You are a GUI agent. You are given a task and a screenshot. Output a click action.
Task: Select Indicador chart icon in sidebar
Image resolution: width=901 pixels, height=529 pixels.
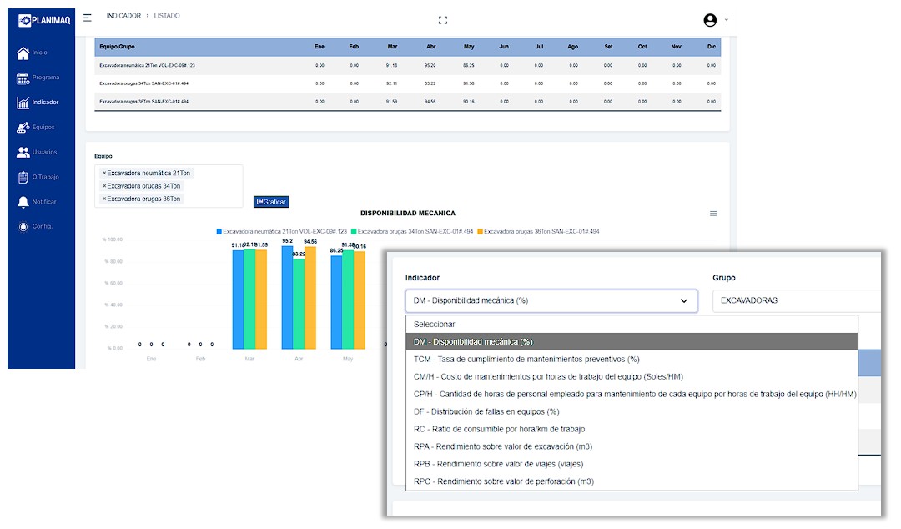tap(23, 103)
